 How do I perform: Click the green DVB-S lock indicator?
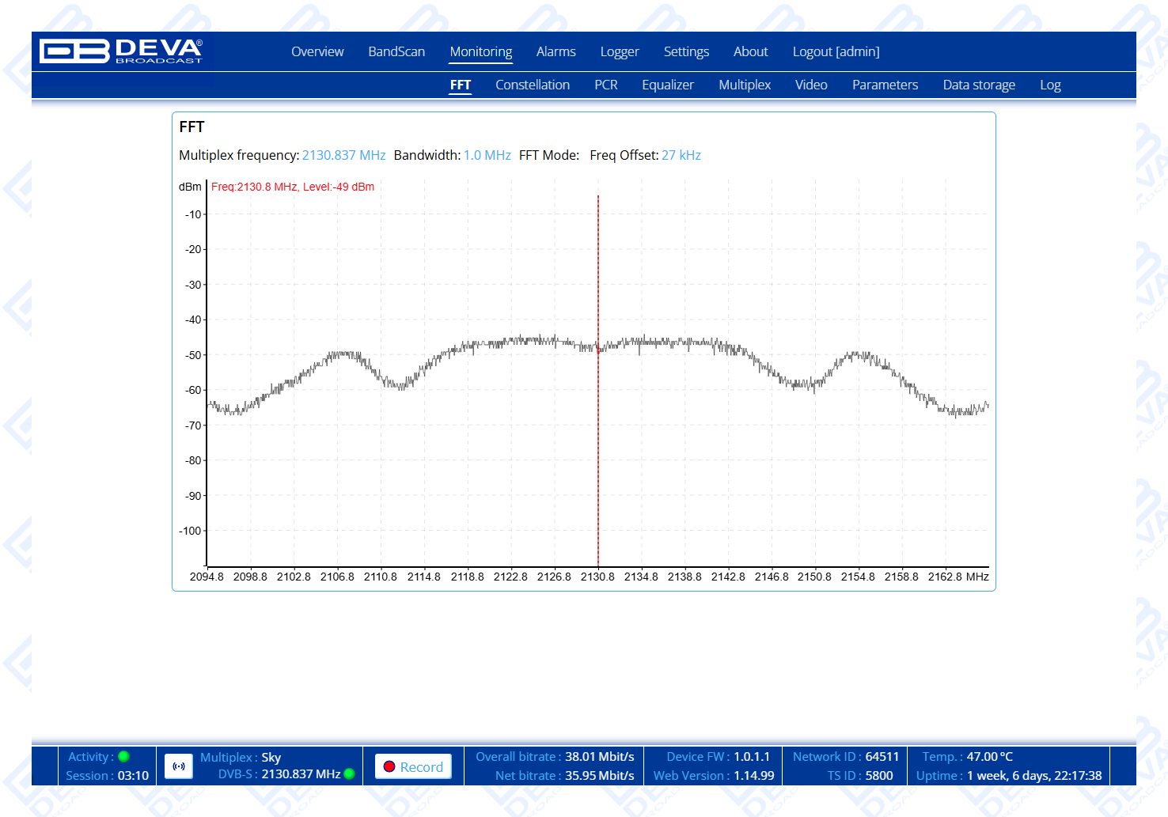[350, 774]
